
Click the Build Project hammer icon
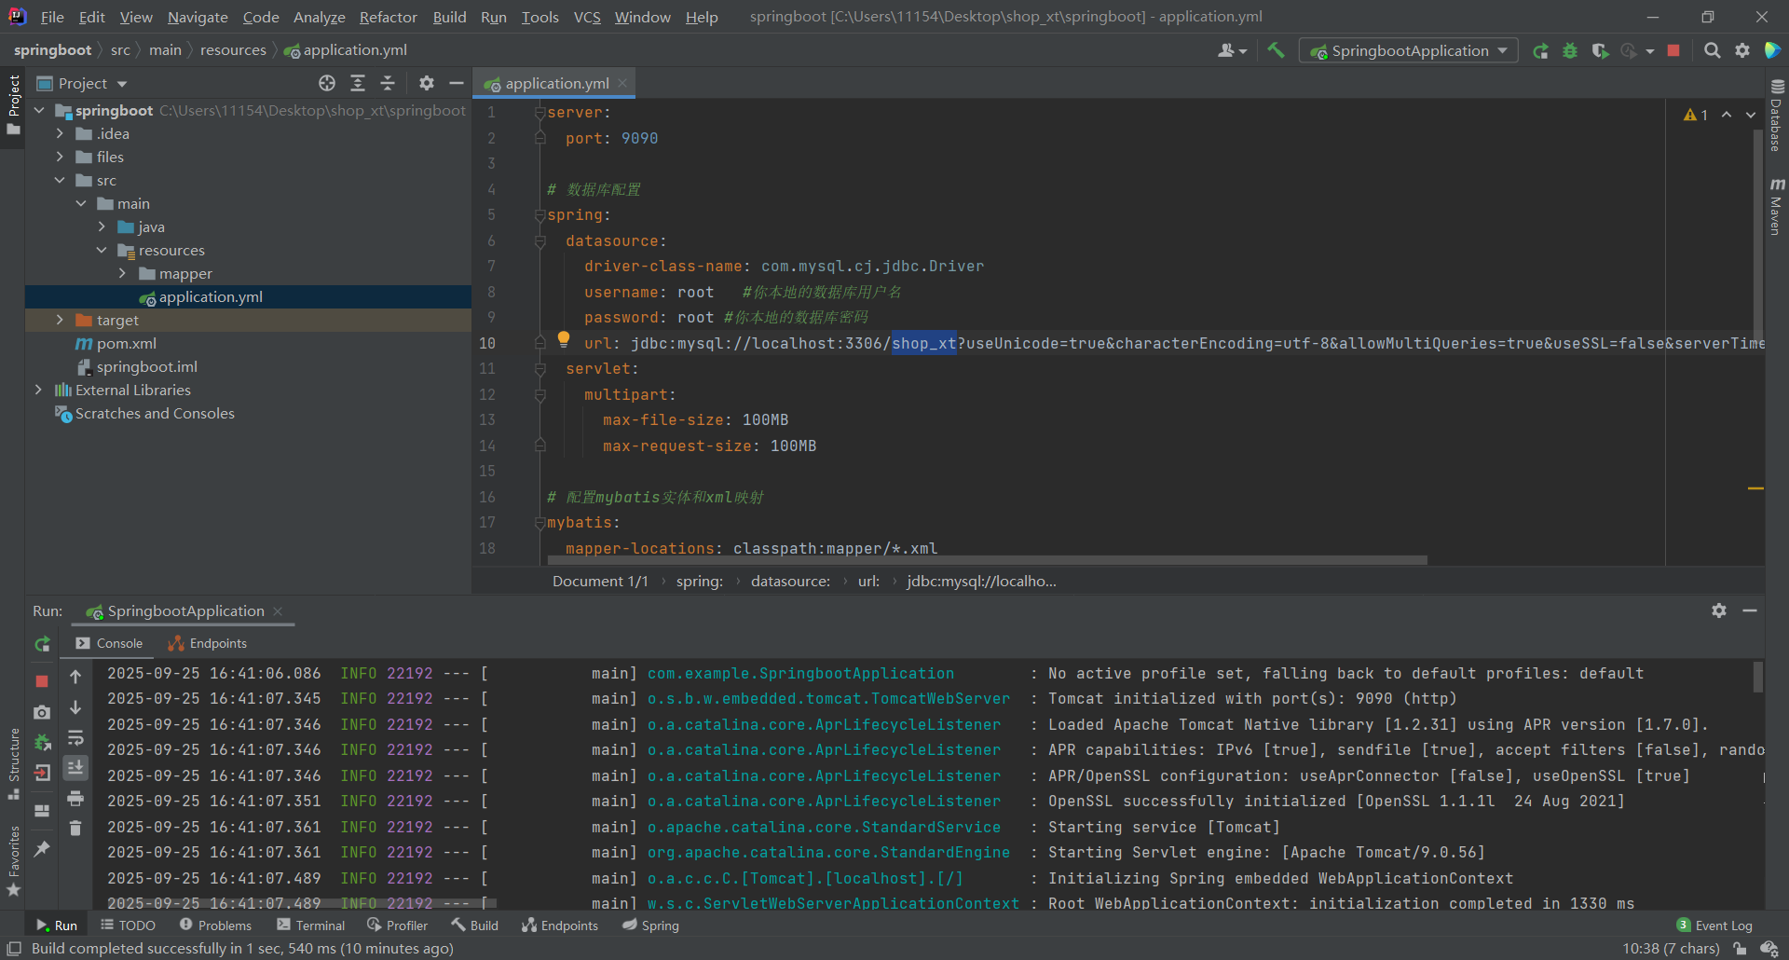[1276, 50]
